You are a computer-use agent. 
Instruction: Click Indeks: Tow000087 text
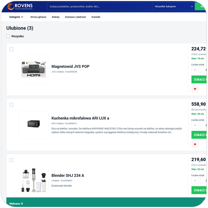pos(62,180)
